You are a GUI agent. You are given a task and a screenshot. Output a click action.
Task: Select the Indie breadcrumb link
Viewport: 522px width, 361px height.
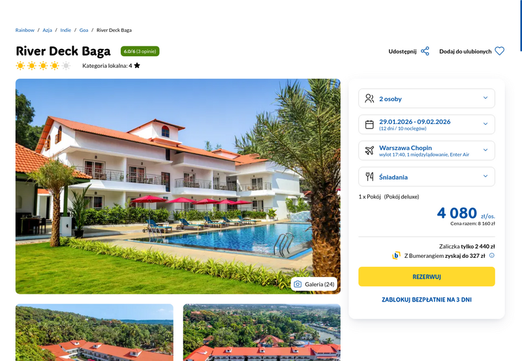[x=66, y=30]
